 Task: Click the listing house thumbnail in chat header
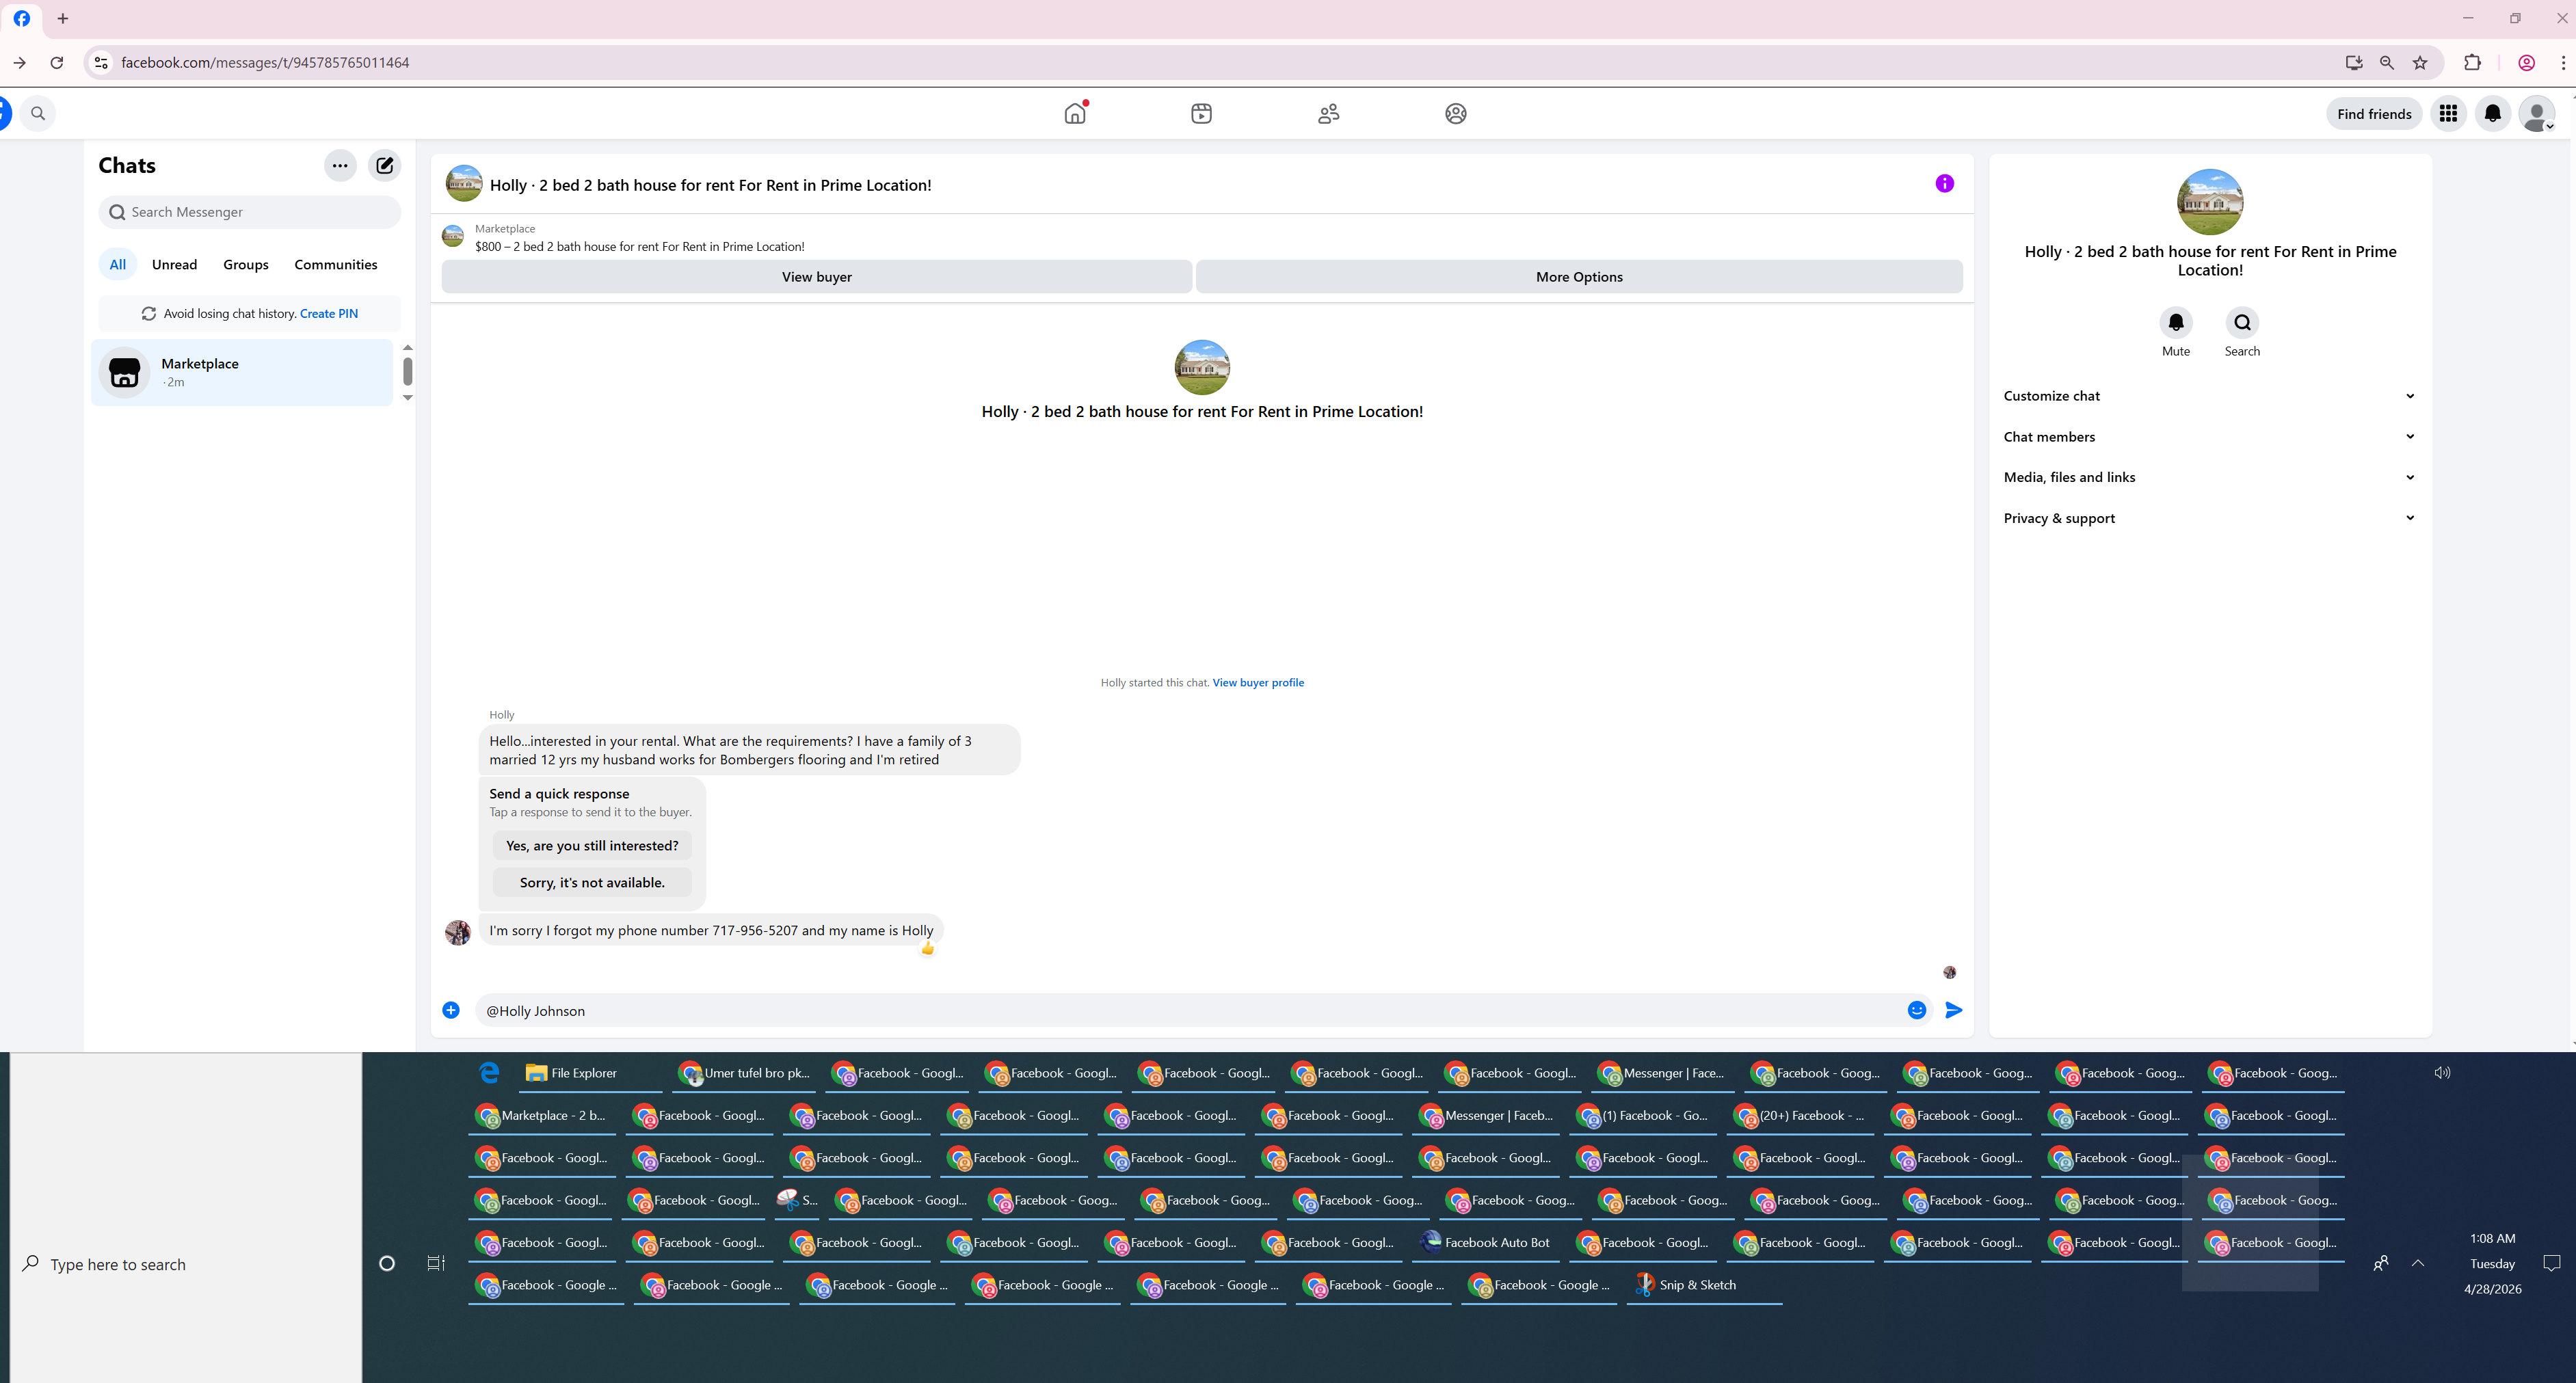(464, 184)
